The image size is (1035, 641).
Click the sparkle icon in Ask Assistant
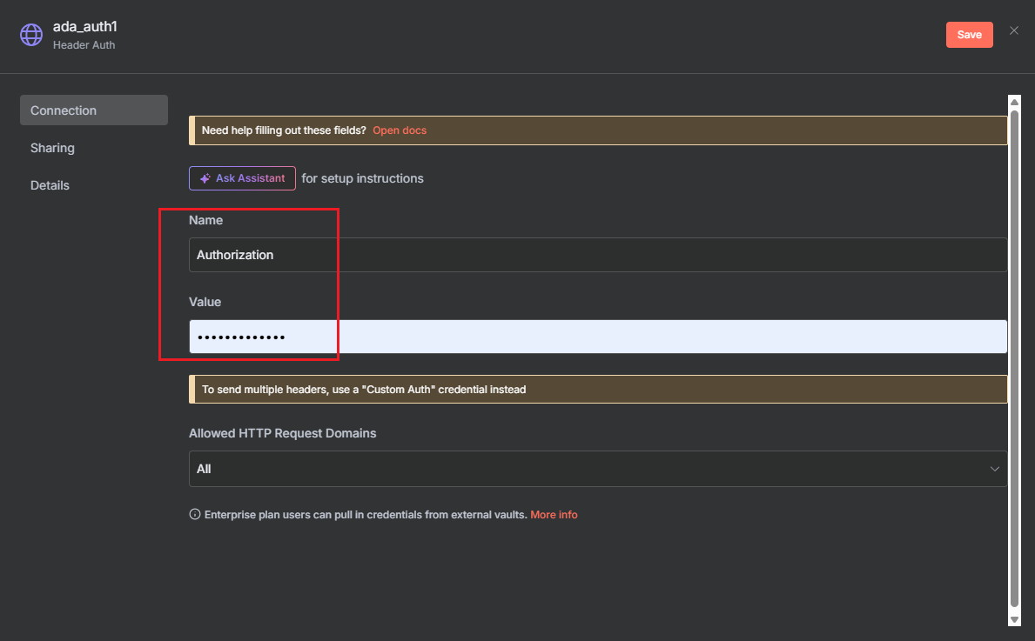205,178
